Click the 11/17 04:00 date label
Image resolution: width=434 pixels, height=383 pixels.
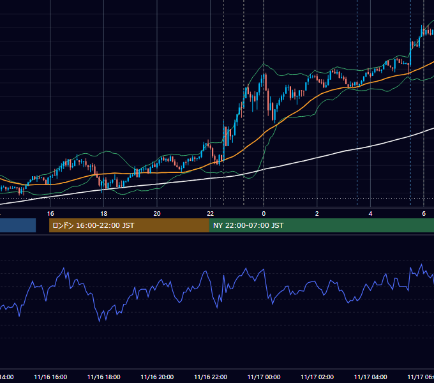point(371,377)
